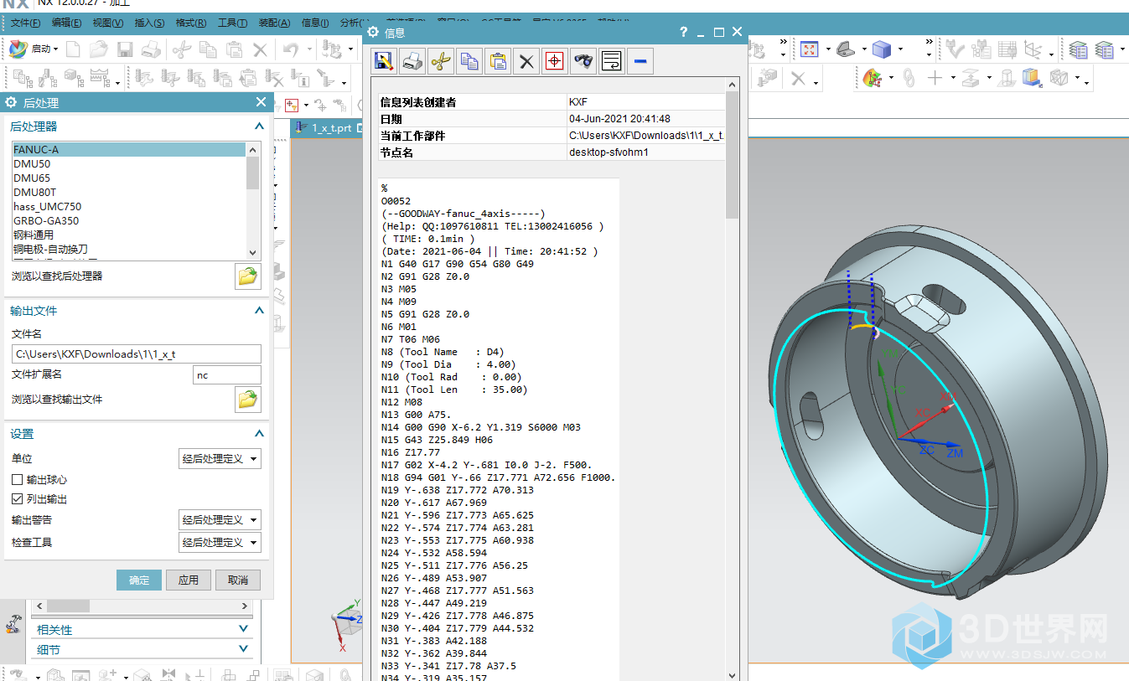Click the X delete icon in 信息 toolbar

coord(526,60)
